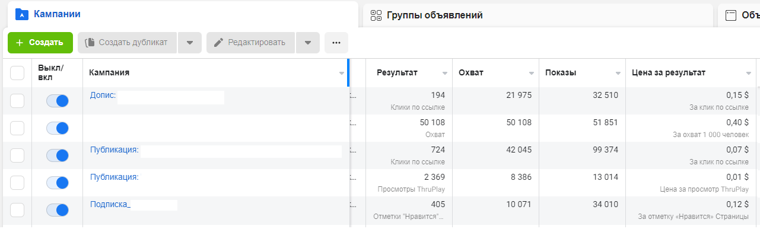The height and width of the screenshot is (232, 760).
Task: Open the Результат column dropdown arrow
Action: [x=445, y=74]
